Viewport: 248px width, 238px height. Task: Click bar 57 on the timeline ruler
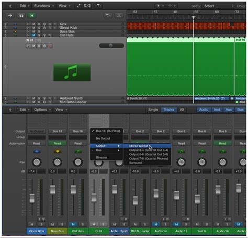(155, 12)
